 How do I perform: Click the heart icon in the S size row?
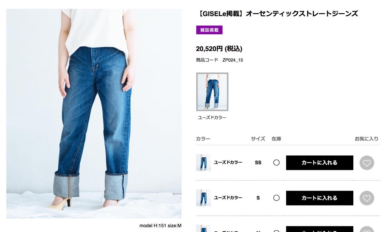[x=367, y=198]
